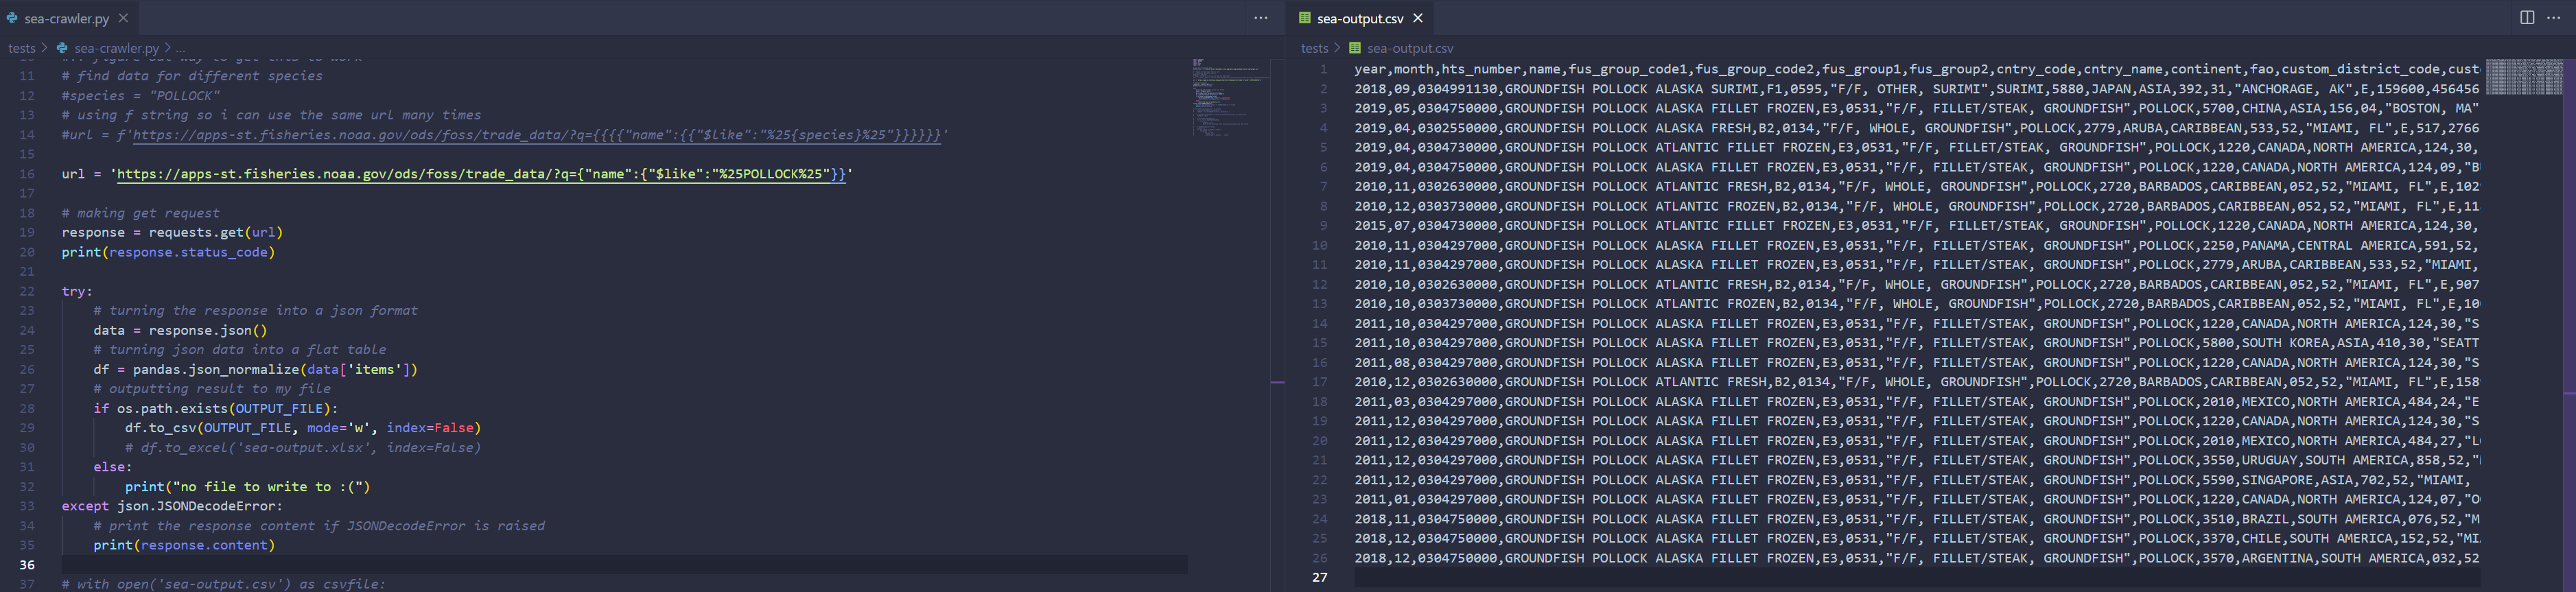Switch to the sea-output.csv tab

(x=1359, y=18)
